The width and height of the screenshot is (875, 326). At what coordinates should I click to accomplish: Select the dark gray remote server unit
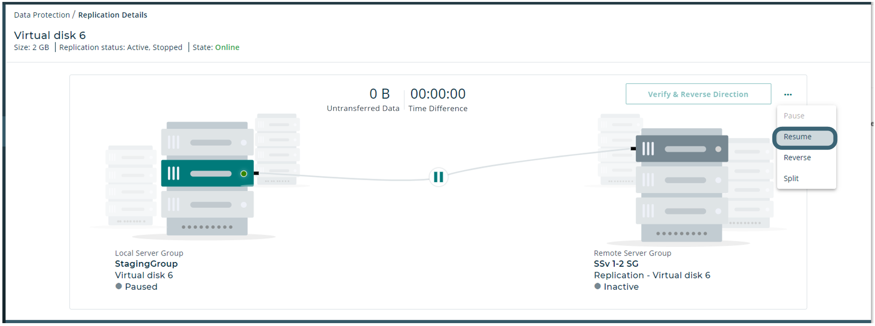[x=682, y=149]
